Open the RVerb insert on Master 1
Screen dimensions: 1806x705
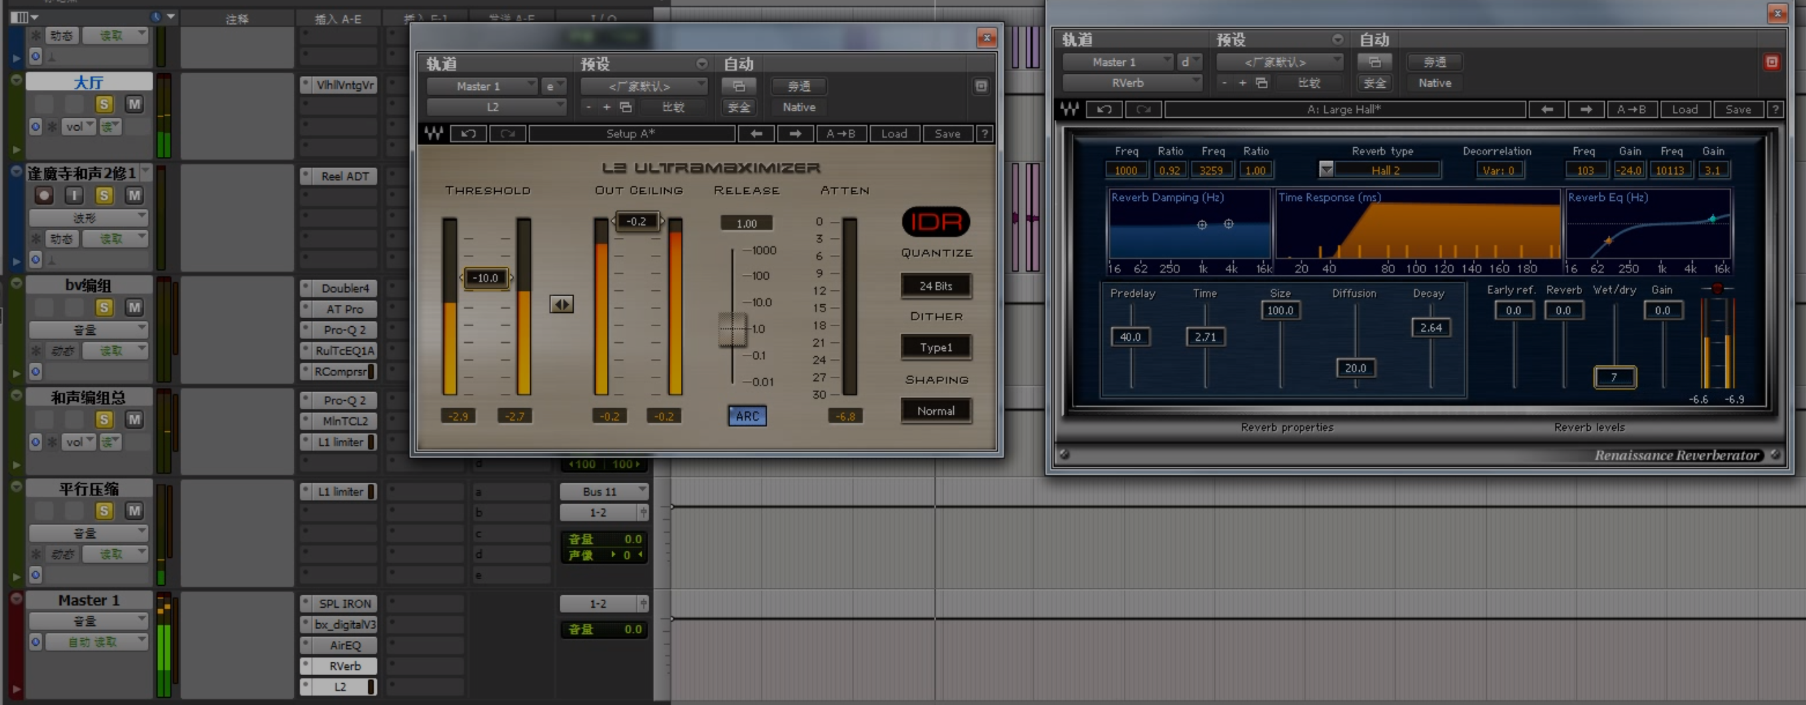344,666
